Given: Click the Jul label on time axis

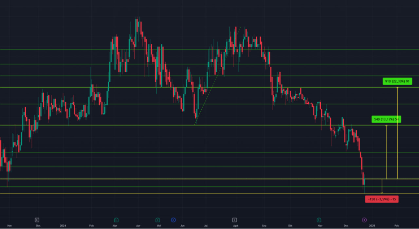Looking at the screenshot, I should coord(206,226).
